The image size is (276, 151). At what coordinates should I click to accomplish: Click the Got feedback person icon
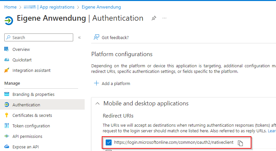tap(96, 37)
